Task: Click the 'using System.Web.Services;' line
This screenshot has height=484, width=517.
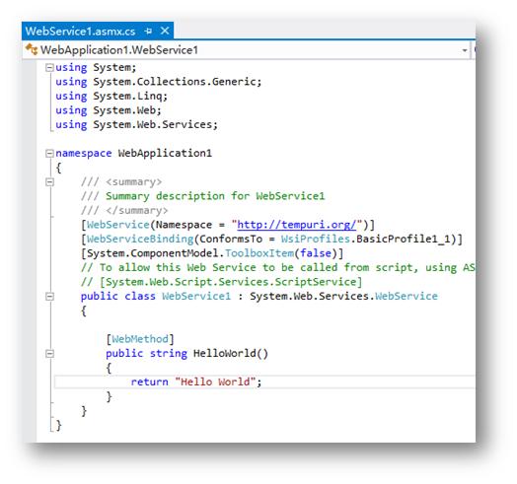Action: [136, 125]
